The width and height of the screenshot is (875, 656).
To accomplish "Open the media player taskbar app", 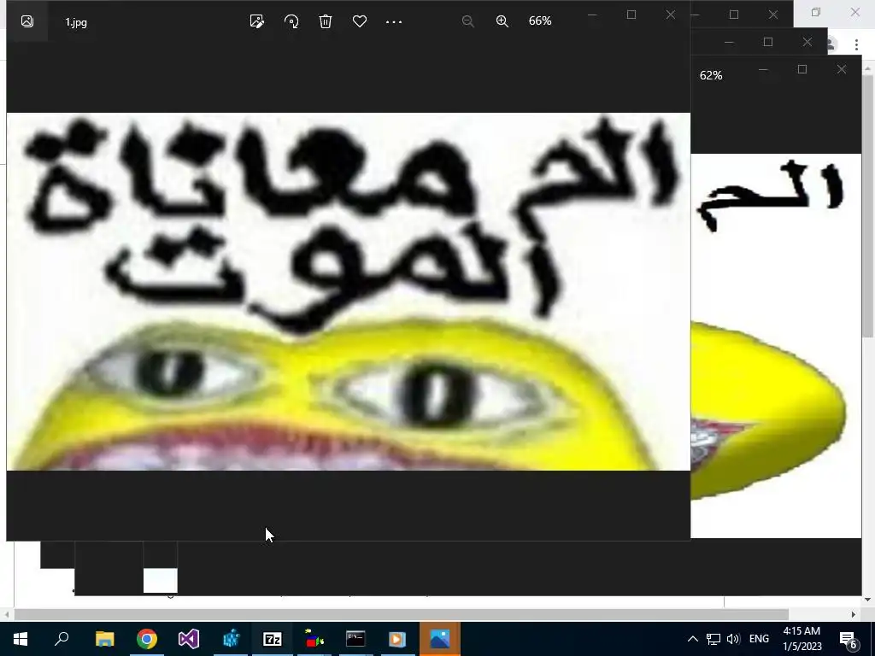I will click(x=397, y=639).
